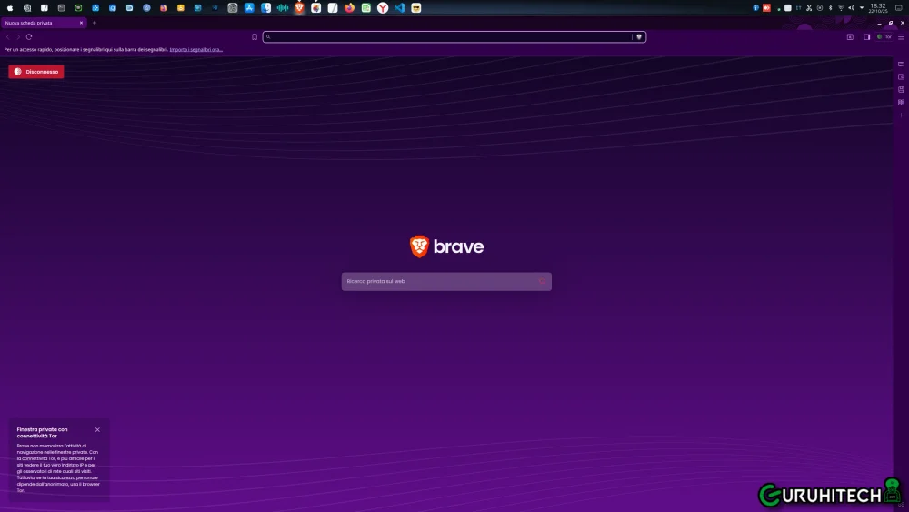Add a sidebar item with the plus icon
Screen dimensions: 909x512
click(x=901, y=115)
